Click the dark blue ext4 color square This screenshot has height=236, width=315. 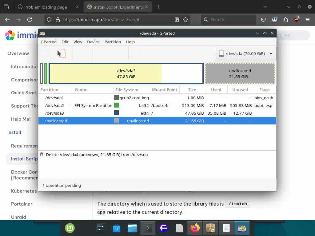[x=117, y=113]
